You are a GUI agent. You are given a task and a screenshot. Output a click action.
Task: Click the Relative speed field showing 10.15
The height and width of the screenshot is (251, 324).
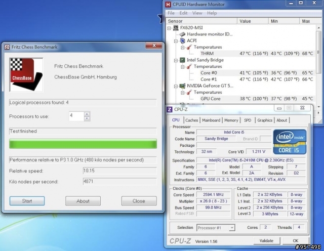pos(119,171)
